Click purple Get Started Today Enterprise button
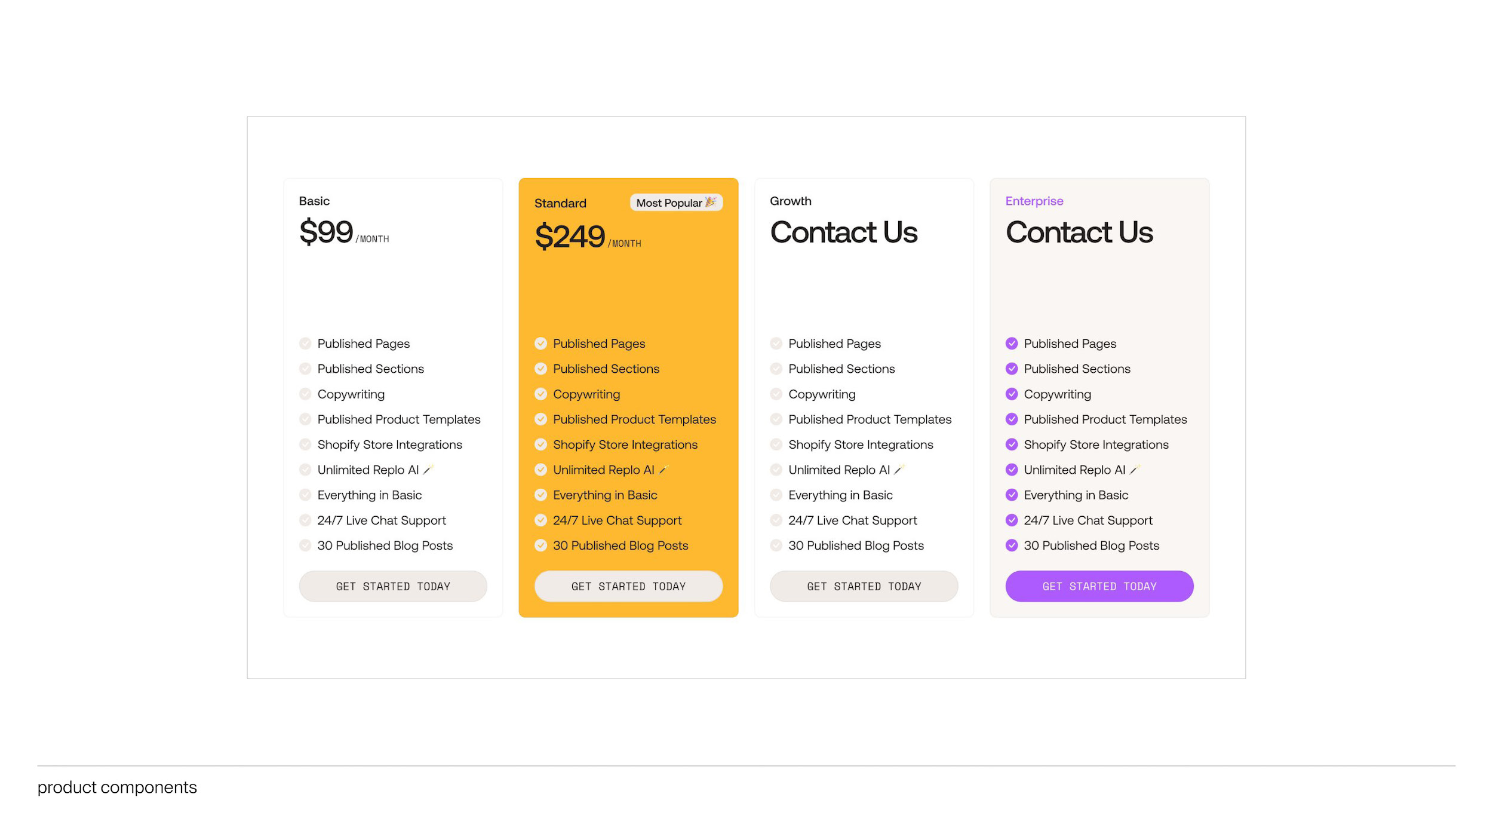The image size is (1493, 840). click(1099, 586)
